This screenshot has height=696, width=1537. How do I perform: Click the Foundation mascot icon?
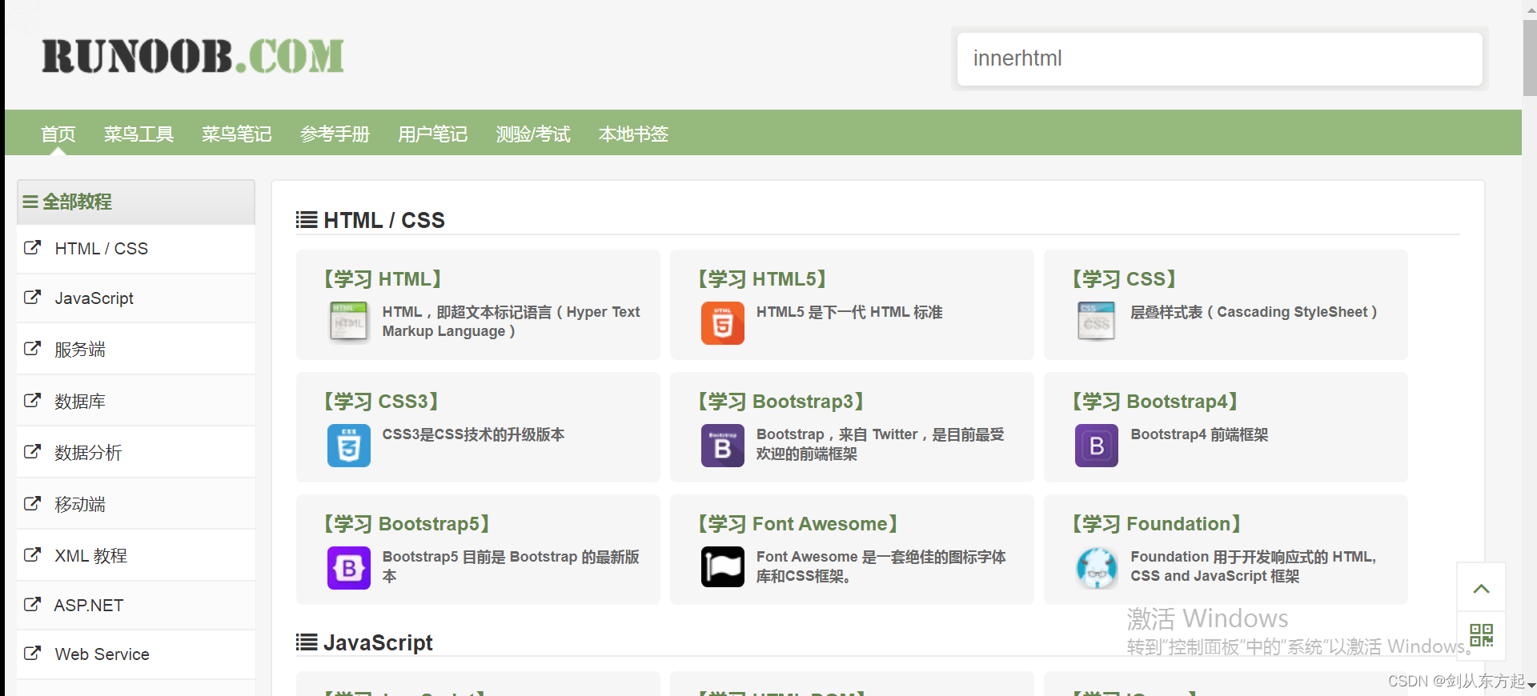click(1096, 568)
